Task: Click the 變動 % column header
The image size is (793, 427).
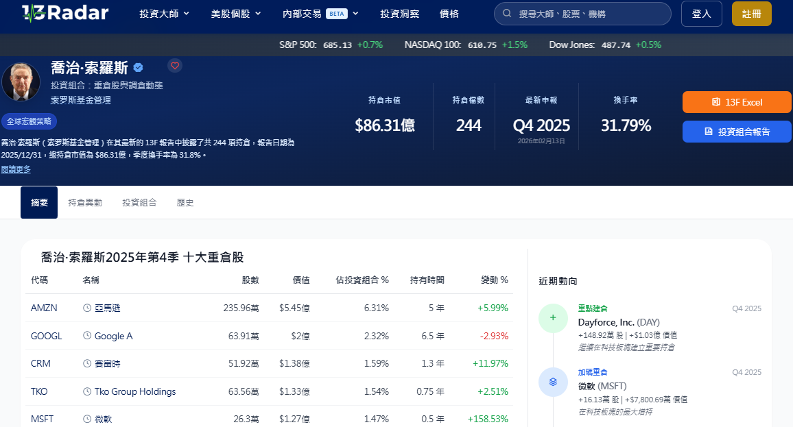Action: click(x=494, y=280)
